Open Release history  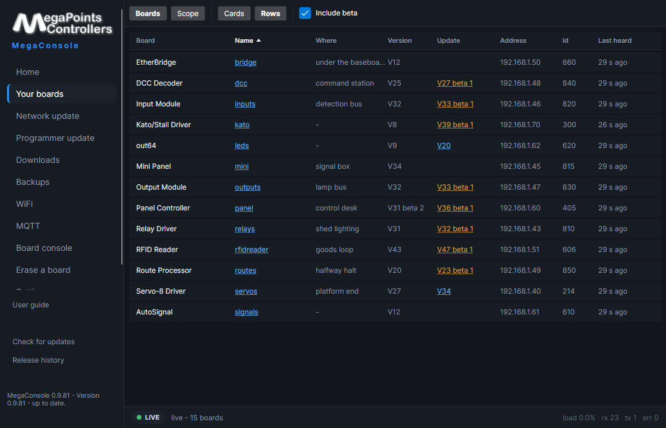pos(38,360)
